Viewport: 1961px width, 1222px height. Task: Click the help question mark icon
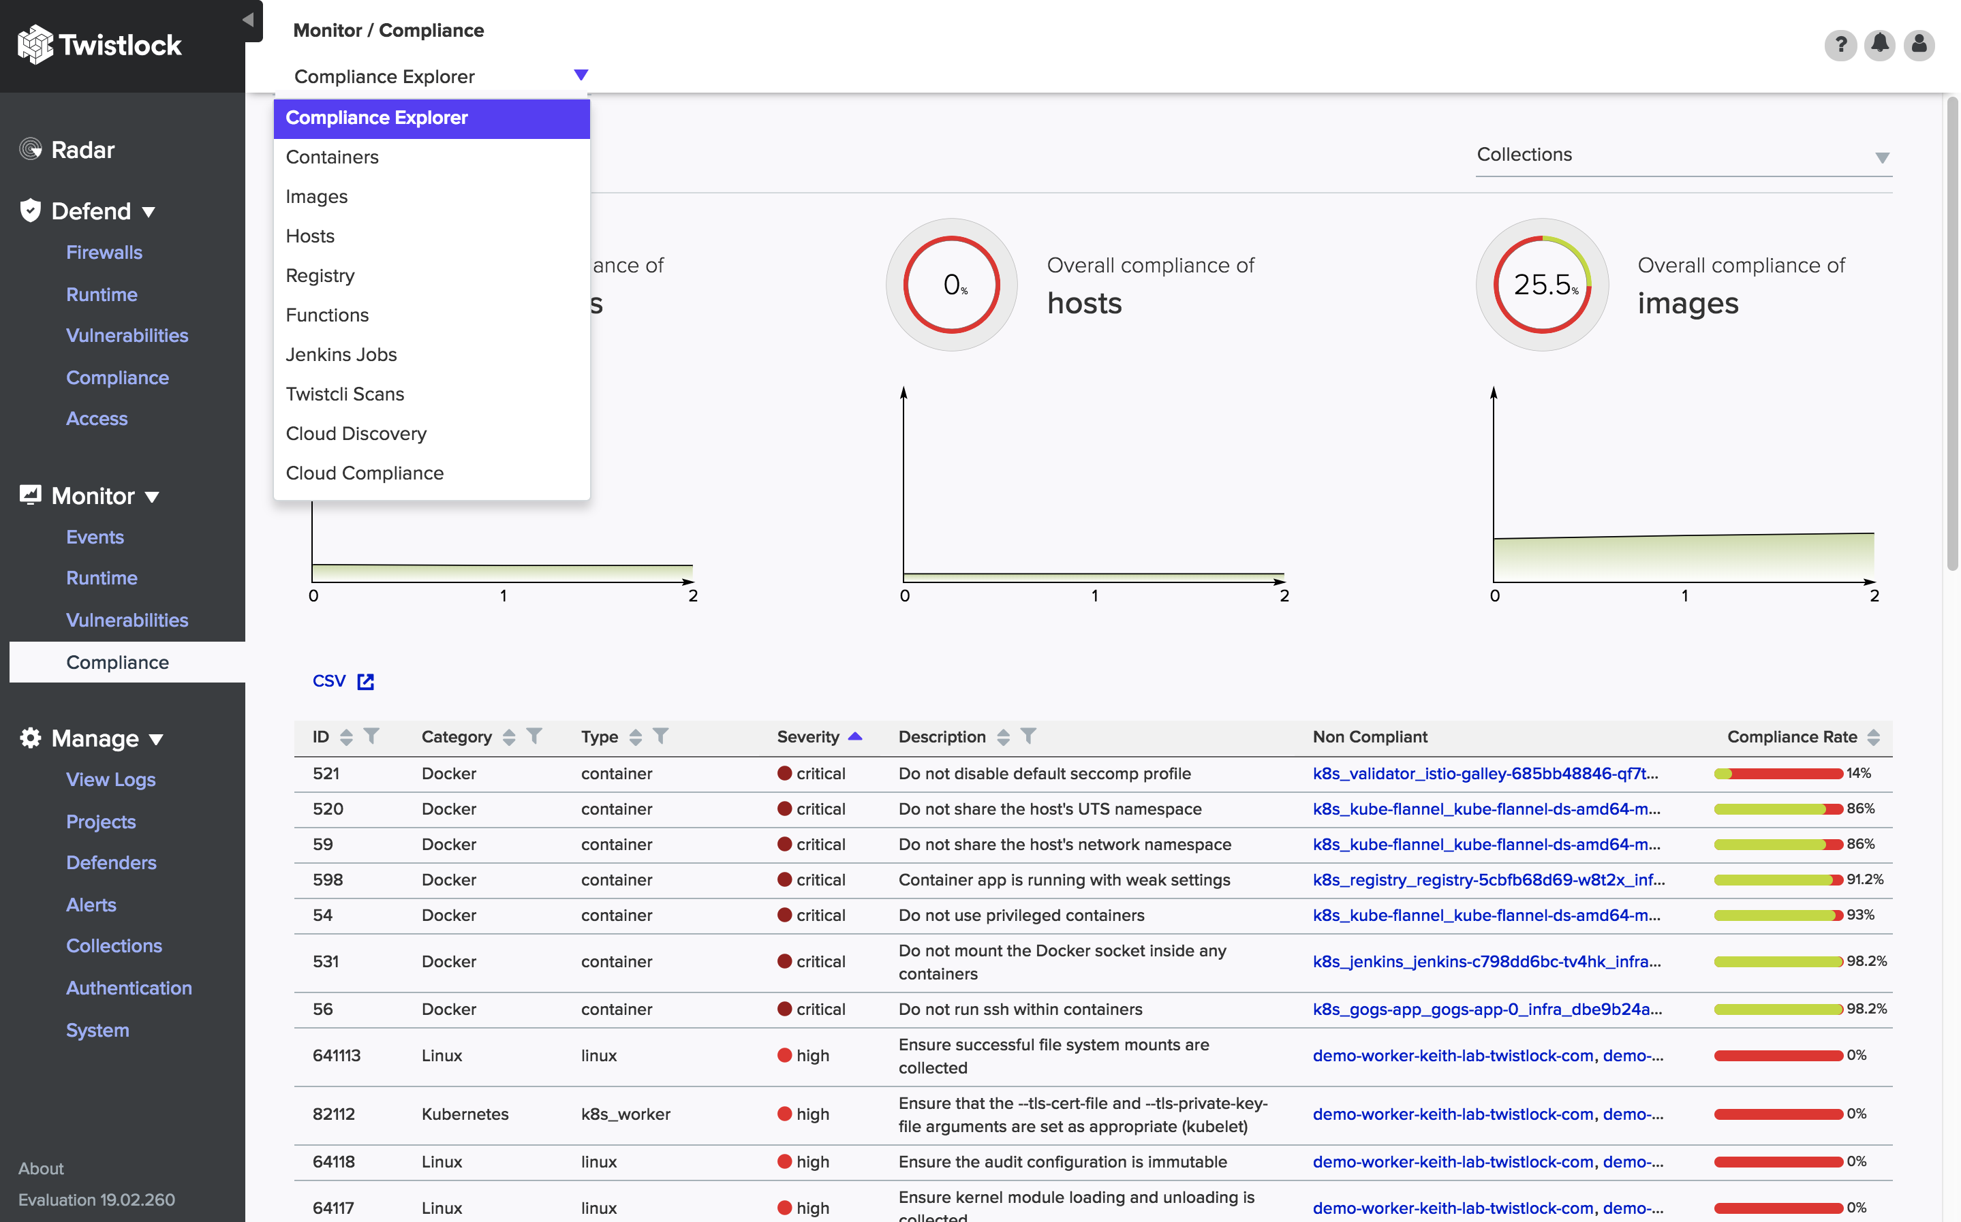click(x=1840, y=44)
